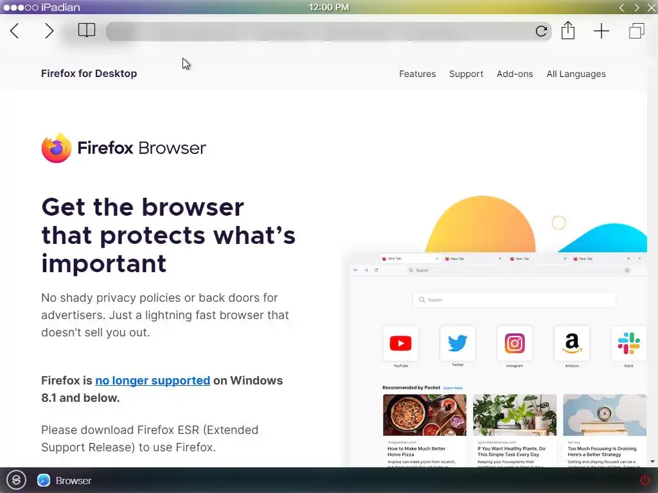This screenshot has width=658, height=493.
Task: Click the 'Get the browser' headline
Action: [x=168, y=235]
